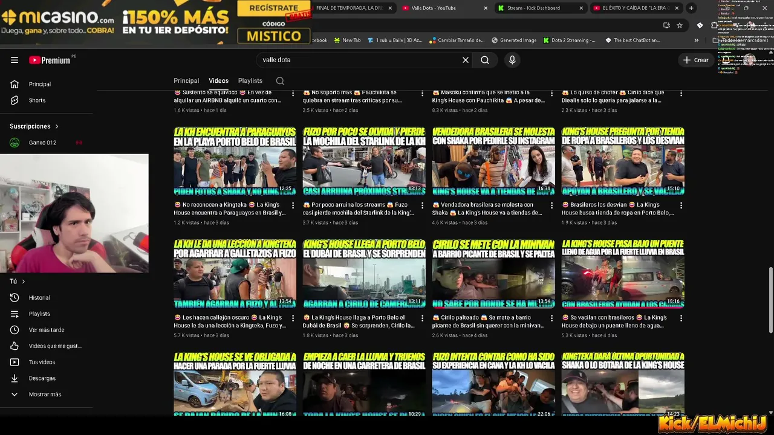Open Playlists in the left sidebar
774x435 pixels.
coord(39,314)
